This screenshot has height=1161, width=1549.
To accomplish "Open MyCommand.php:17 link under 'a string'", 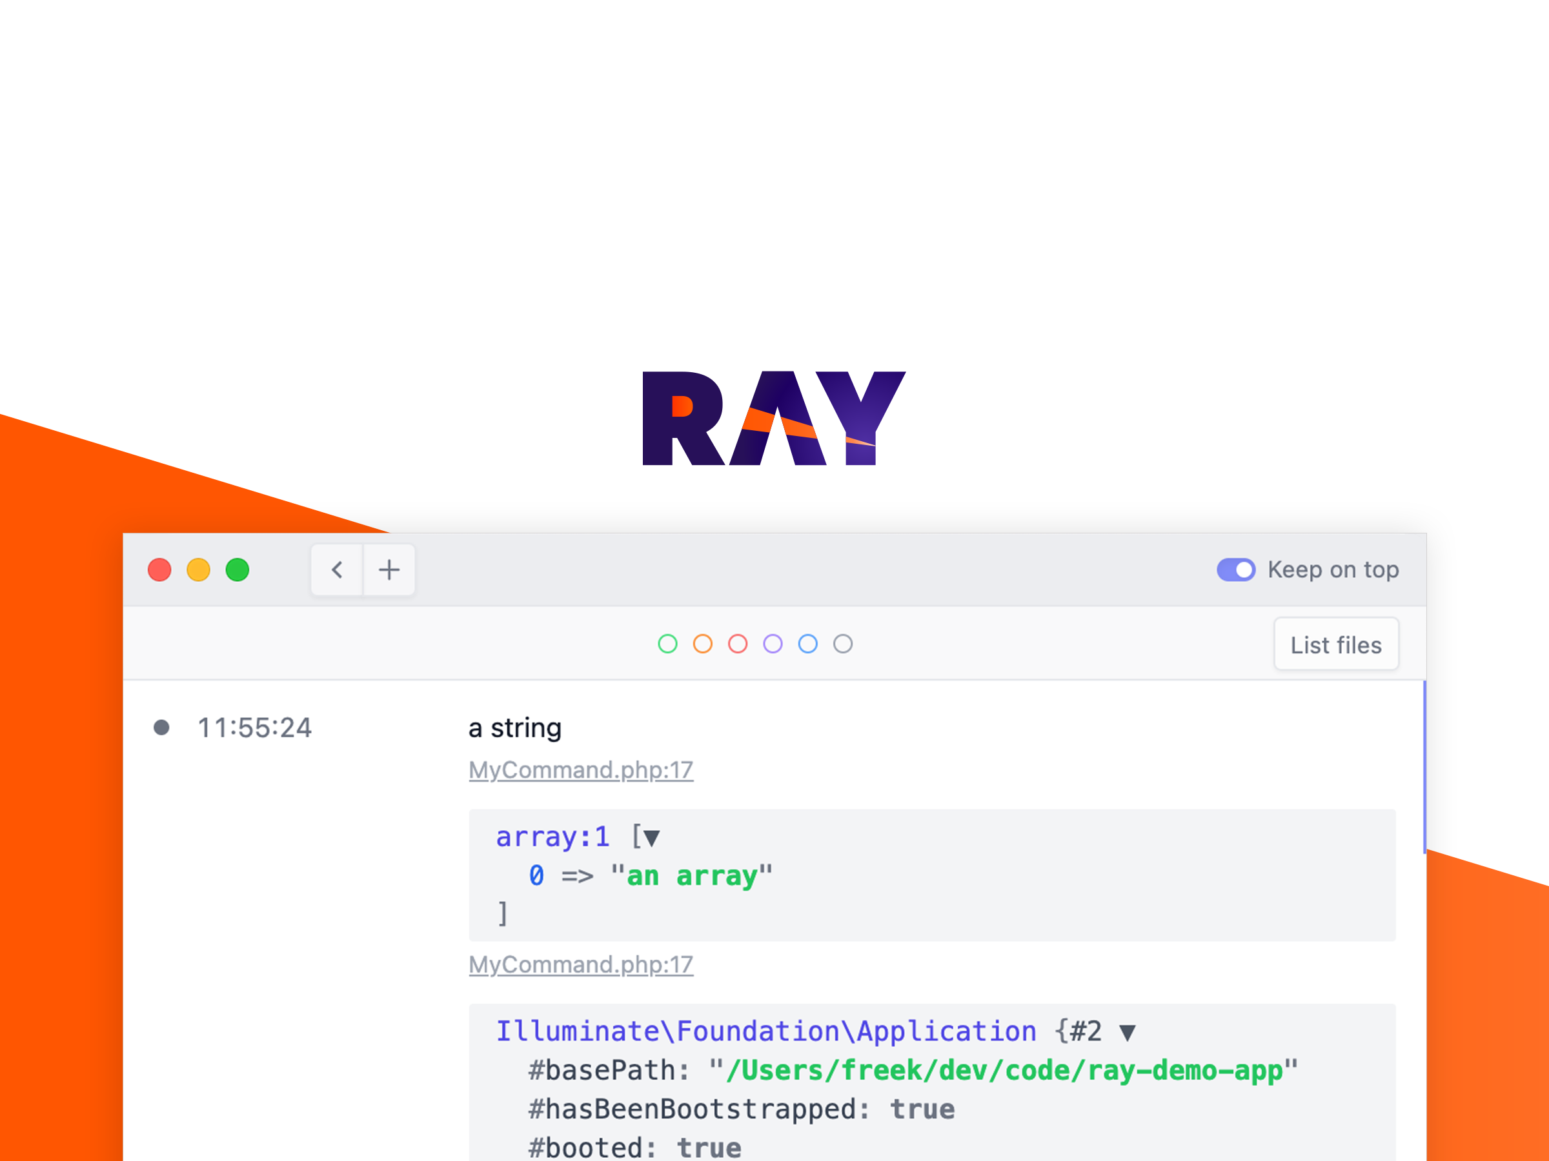I will point(580,769).
